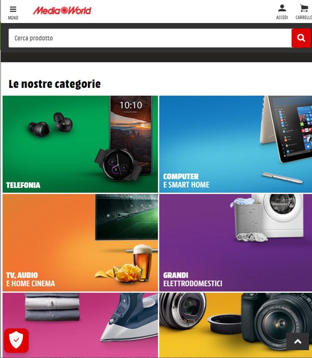Open the pink iron and shirts tile
The height and width of the screenshot is (358, 312).
[80, 325]
